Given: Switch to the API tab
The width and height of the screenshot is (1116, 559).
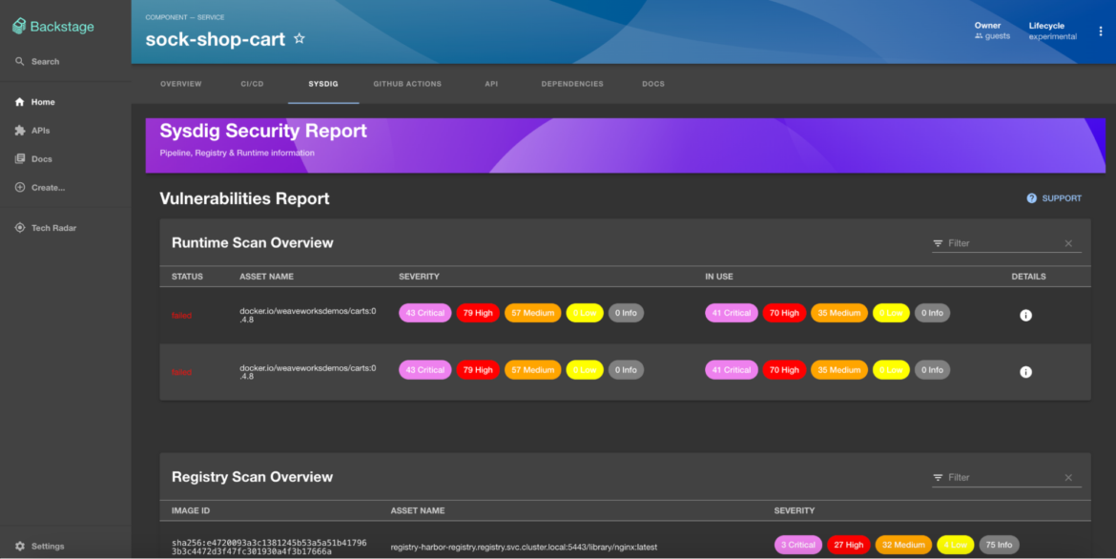Looking at the screenshot, I should pos(491,84).
